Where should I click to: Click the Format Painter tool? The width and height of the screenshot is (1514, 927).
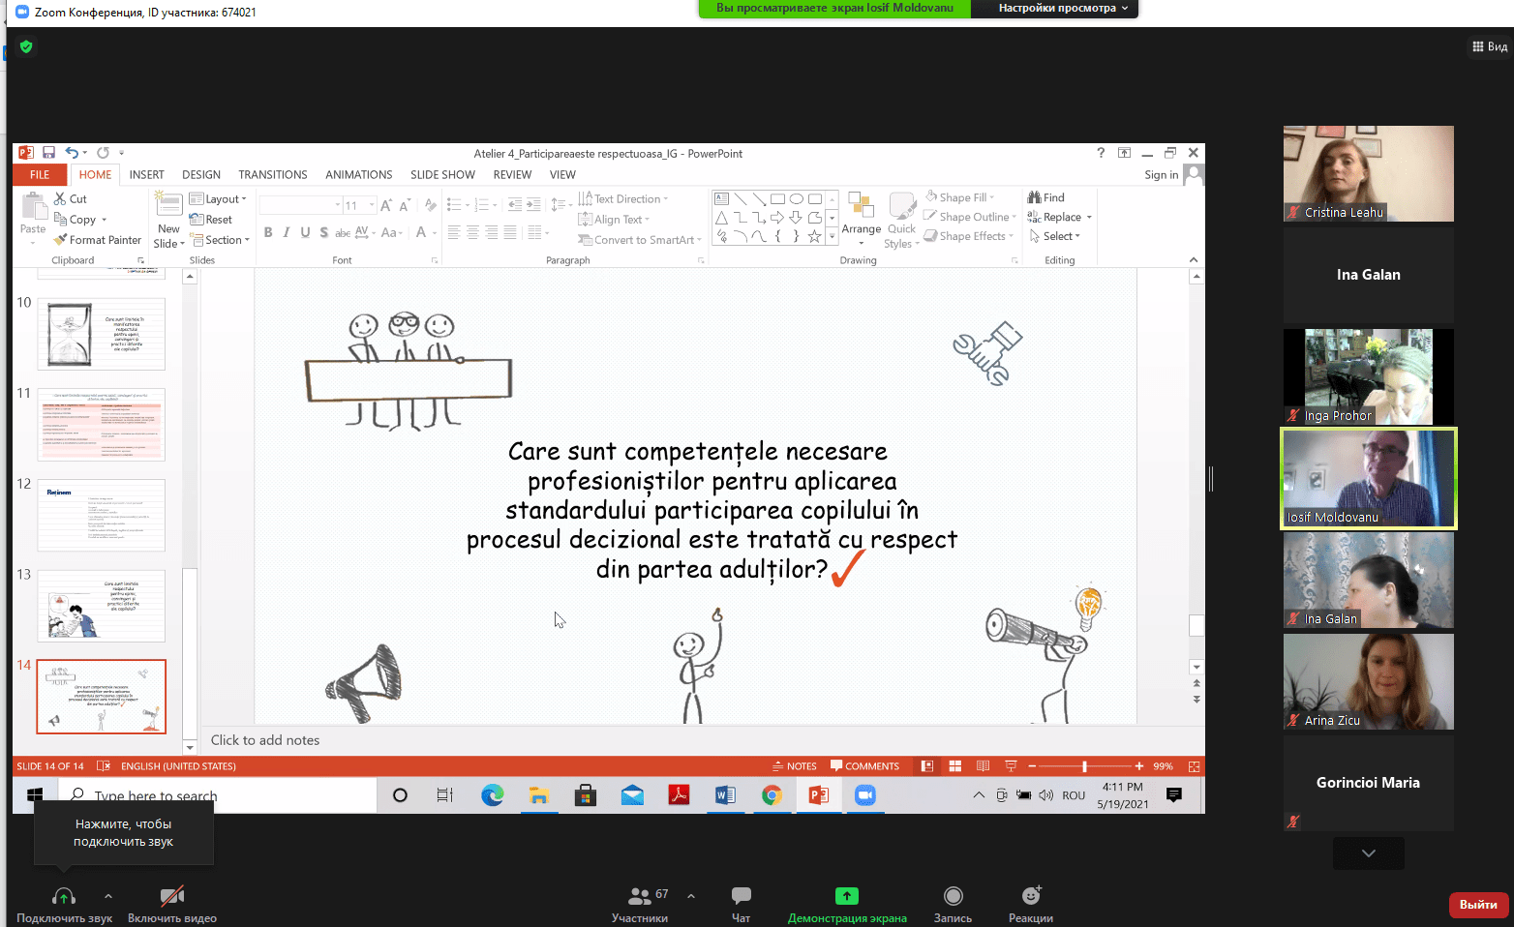click(99, 240)
